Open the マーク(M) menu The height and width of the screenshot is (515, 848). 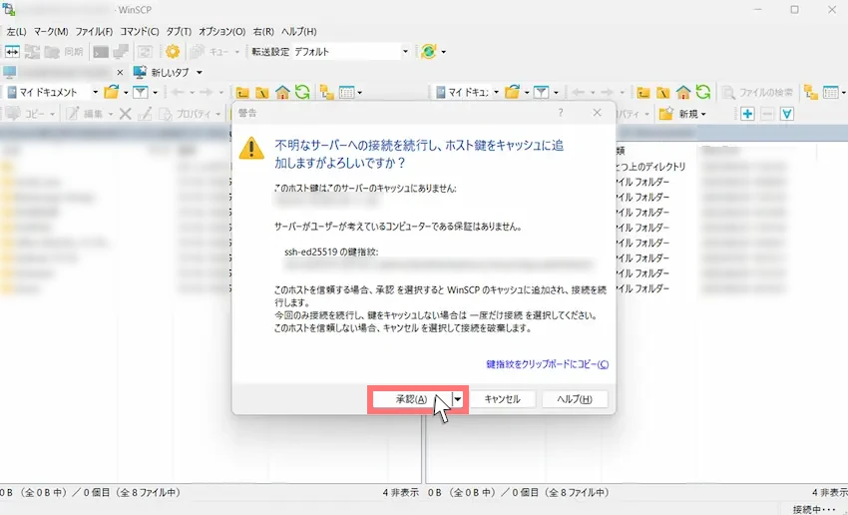pyautogui.click(x=51, y=31)
